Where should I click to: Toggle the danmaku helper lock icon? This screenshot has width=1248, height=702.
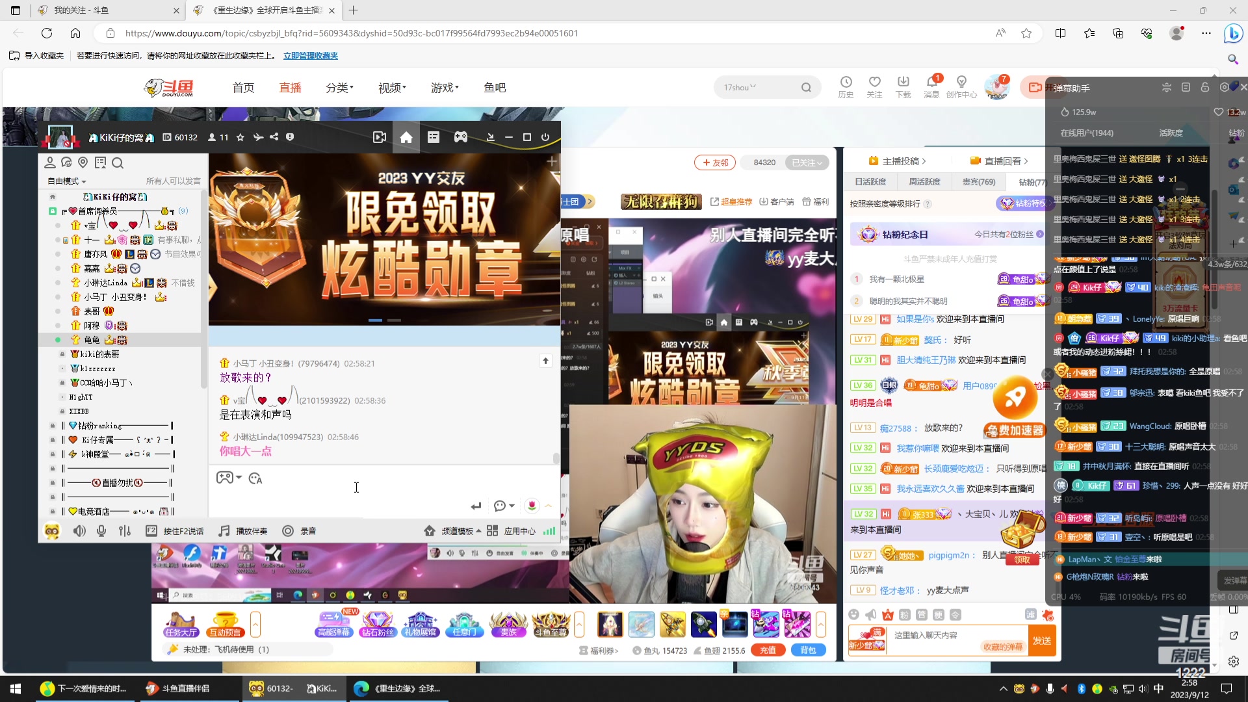tap(1205, 87)
